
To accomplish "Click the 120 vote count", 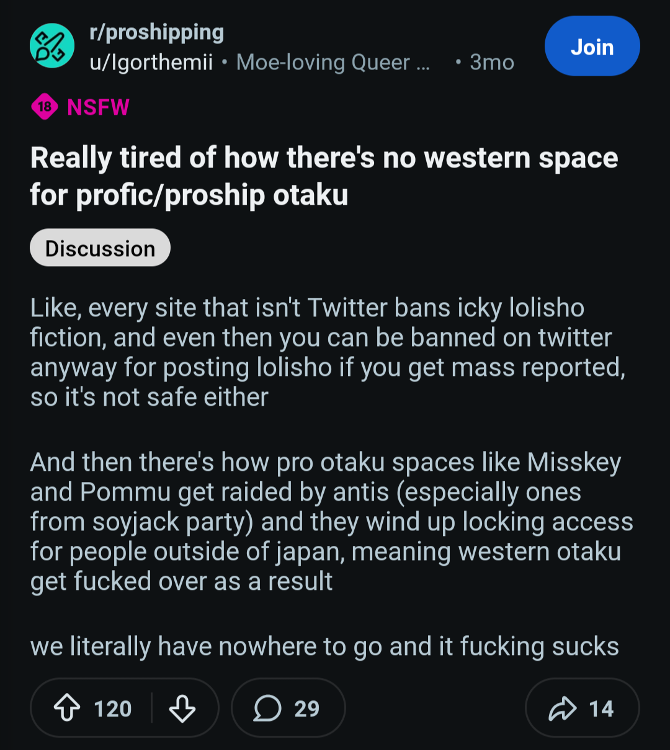I will (x=113, y=708).
